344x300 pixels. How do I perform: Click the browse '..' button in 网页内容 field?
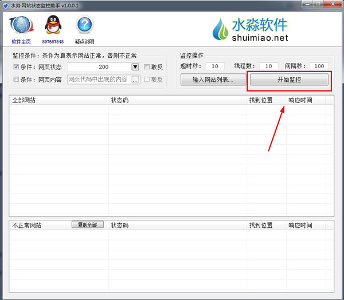click(x=135, y=80)
